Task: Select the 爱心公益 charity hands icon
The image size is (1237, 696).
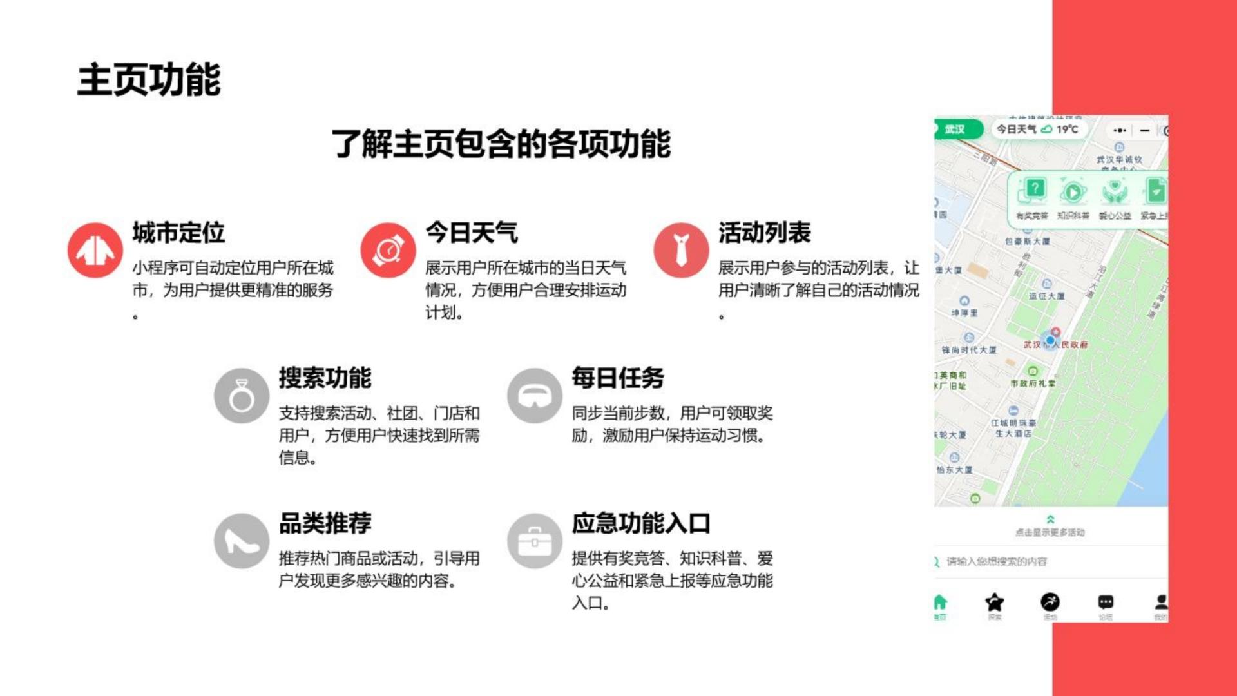Action: click(1115, 192)
